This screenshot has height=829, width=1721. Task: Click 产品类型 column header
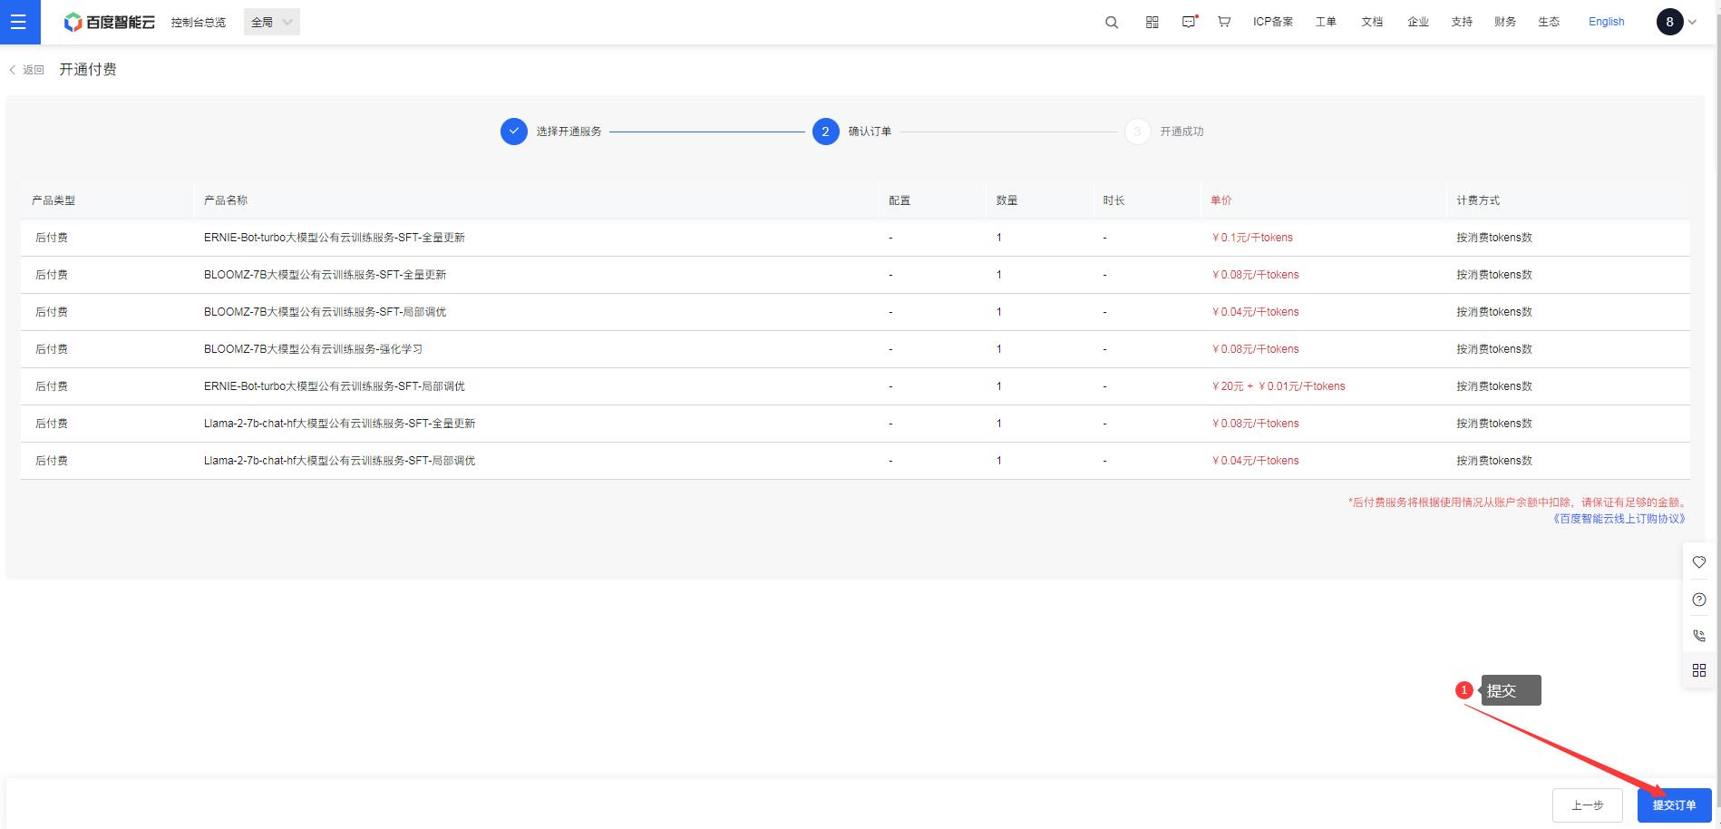tap(53, 200)
